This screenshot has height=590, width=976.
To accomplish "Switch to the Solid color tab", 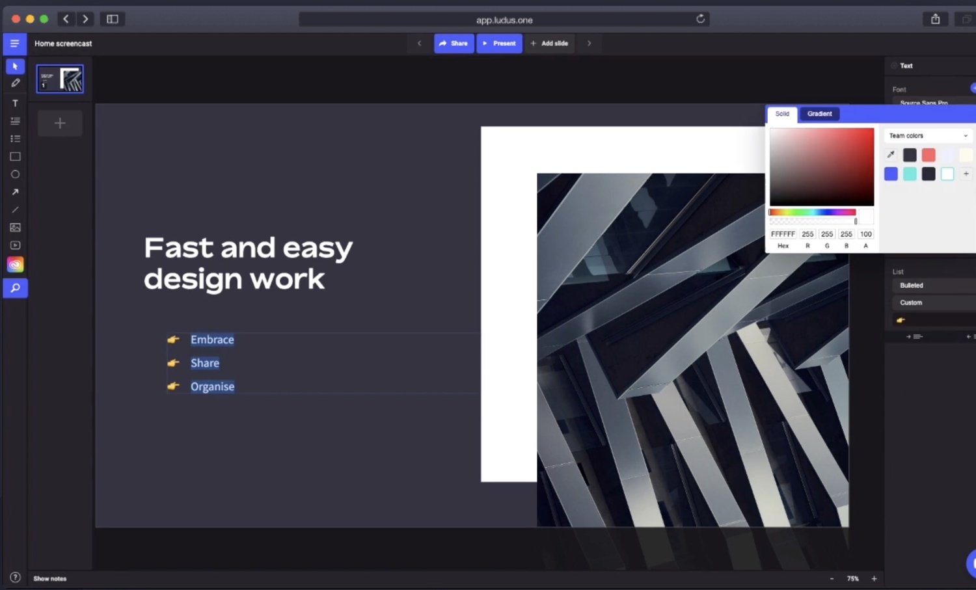I will (x=782, y=114).
